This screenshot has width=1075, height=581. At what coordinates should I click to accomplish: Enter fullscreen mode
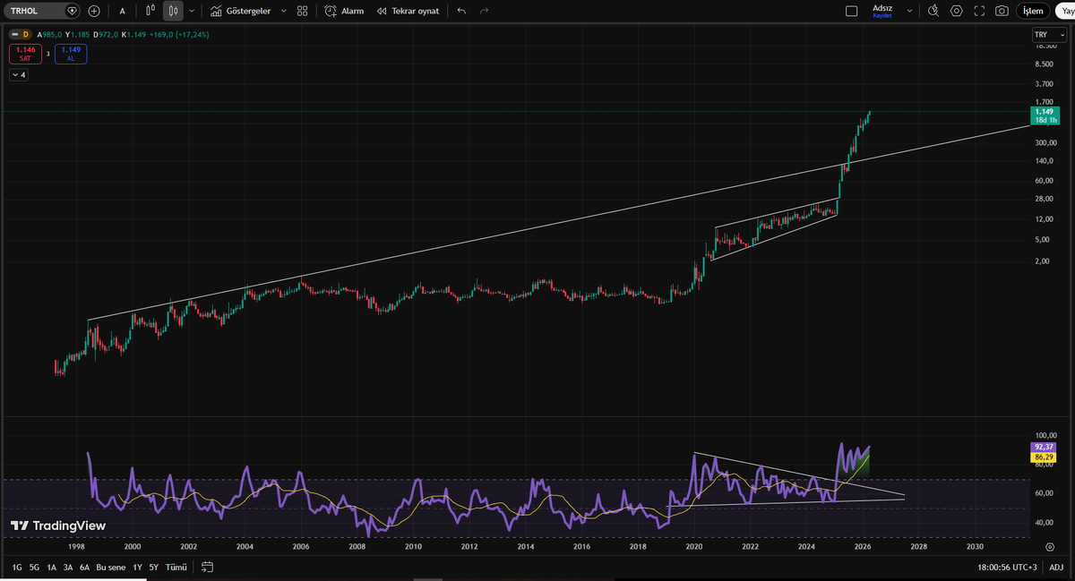[x=979, y=11]
